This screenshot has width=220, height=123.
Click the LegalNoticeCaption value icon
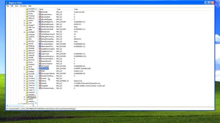(40, 49)
